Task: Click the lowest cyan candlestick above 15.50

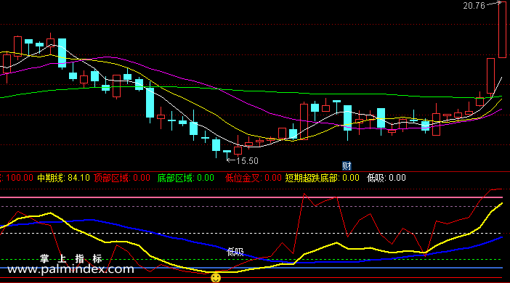Action: pyautogui.click(x=227, y=154)
